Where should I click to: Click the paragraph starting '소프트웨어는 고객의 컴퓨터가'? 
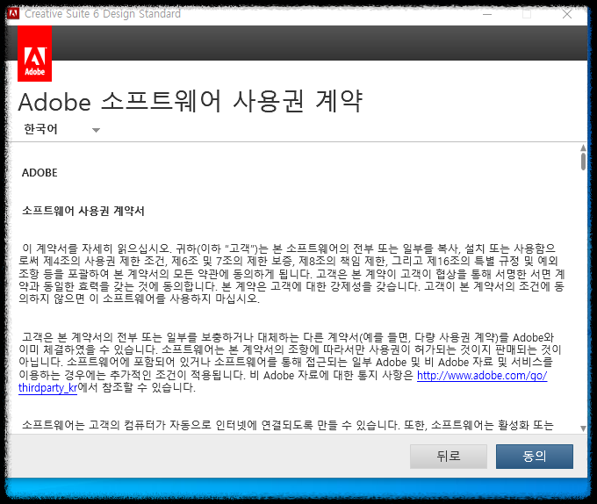[x=287, y=425]
